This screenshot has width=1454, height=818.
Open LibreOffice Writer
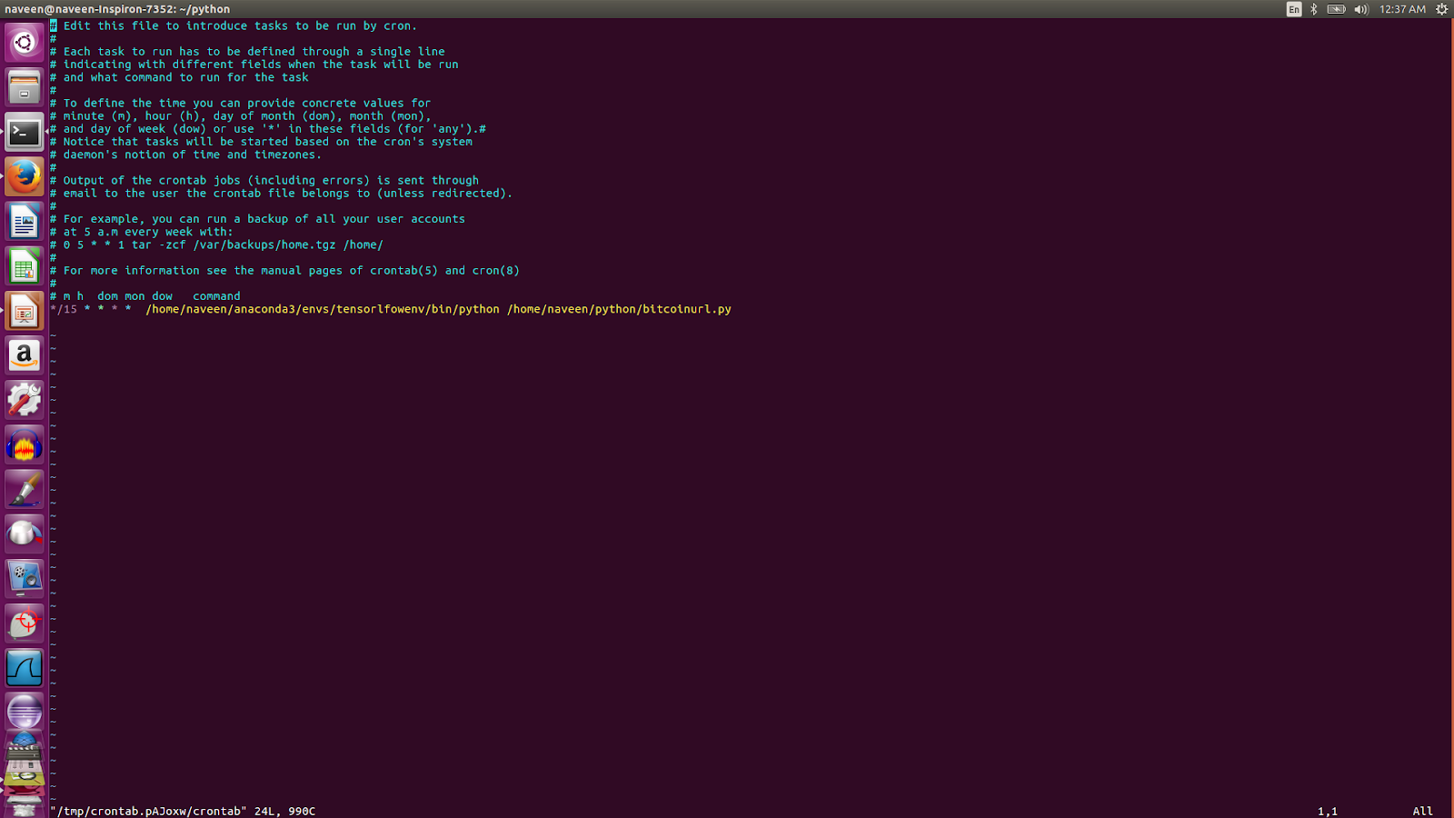click(x=24, y=220)
